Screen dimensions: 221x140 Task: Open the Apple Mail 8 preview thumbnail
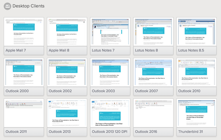click(67, 32)
